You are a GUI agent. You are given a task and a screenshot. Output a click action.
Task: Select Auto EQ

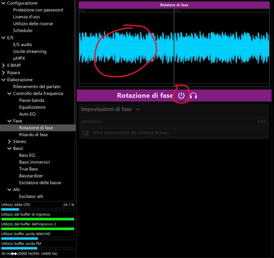tap(27, 114)
